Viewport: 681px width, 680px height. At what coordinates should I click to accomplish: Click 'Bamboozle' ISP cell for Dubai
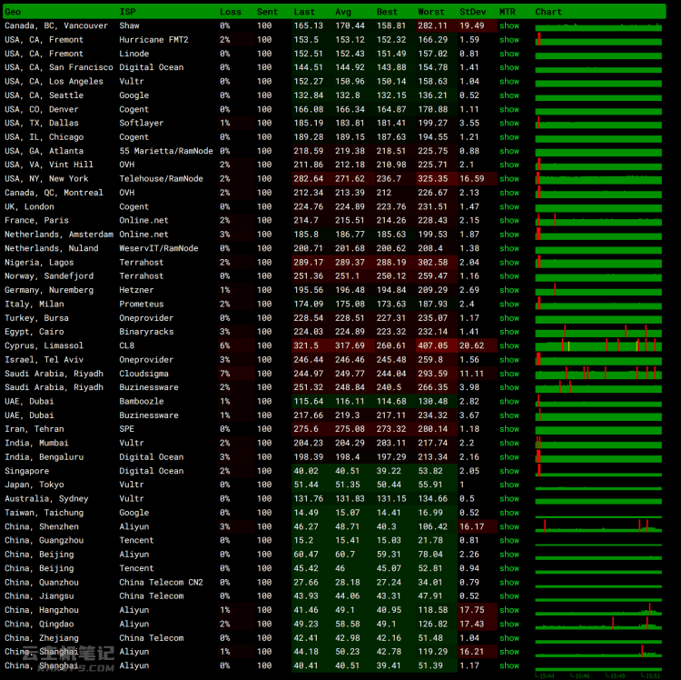[x=141, y=401]
